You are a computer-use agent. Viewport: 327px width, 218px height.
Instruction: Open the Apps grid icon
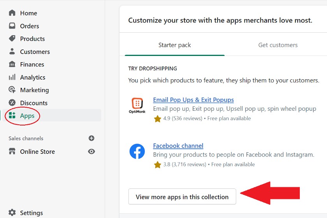12,115
